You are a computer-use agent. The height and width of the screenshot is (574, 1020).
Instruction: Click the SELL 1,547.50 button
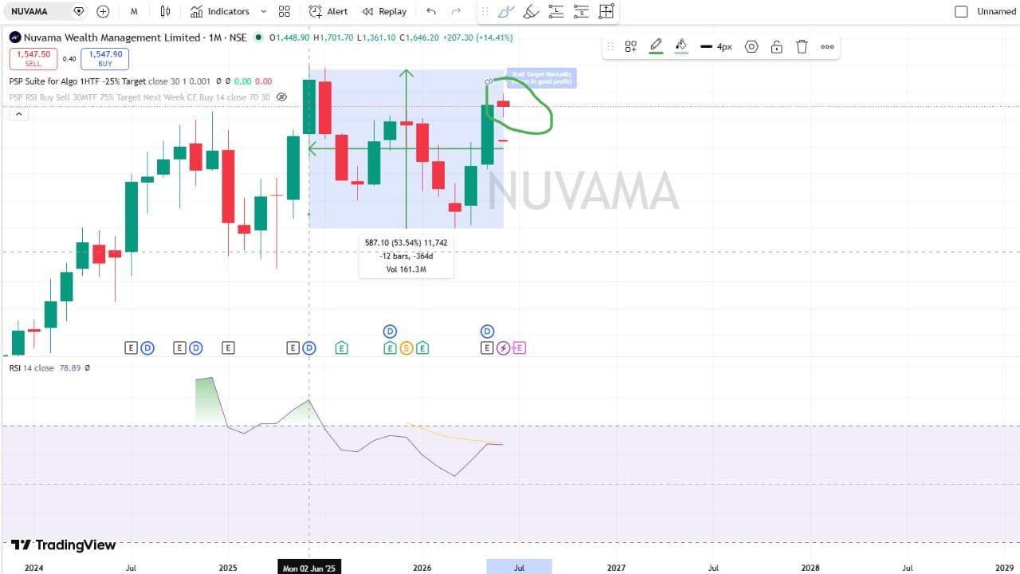click(33, 59)
